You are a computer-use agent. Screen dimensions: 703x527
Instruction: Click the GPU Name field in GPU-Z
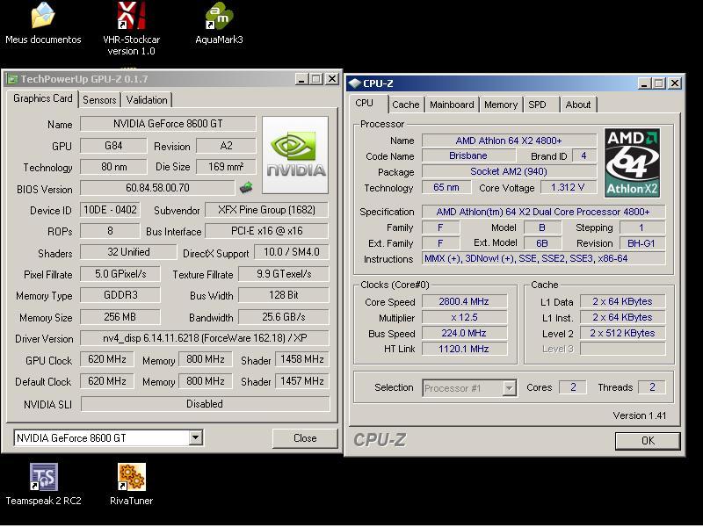tap(168, 124)
